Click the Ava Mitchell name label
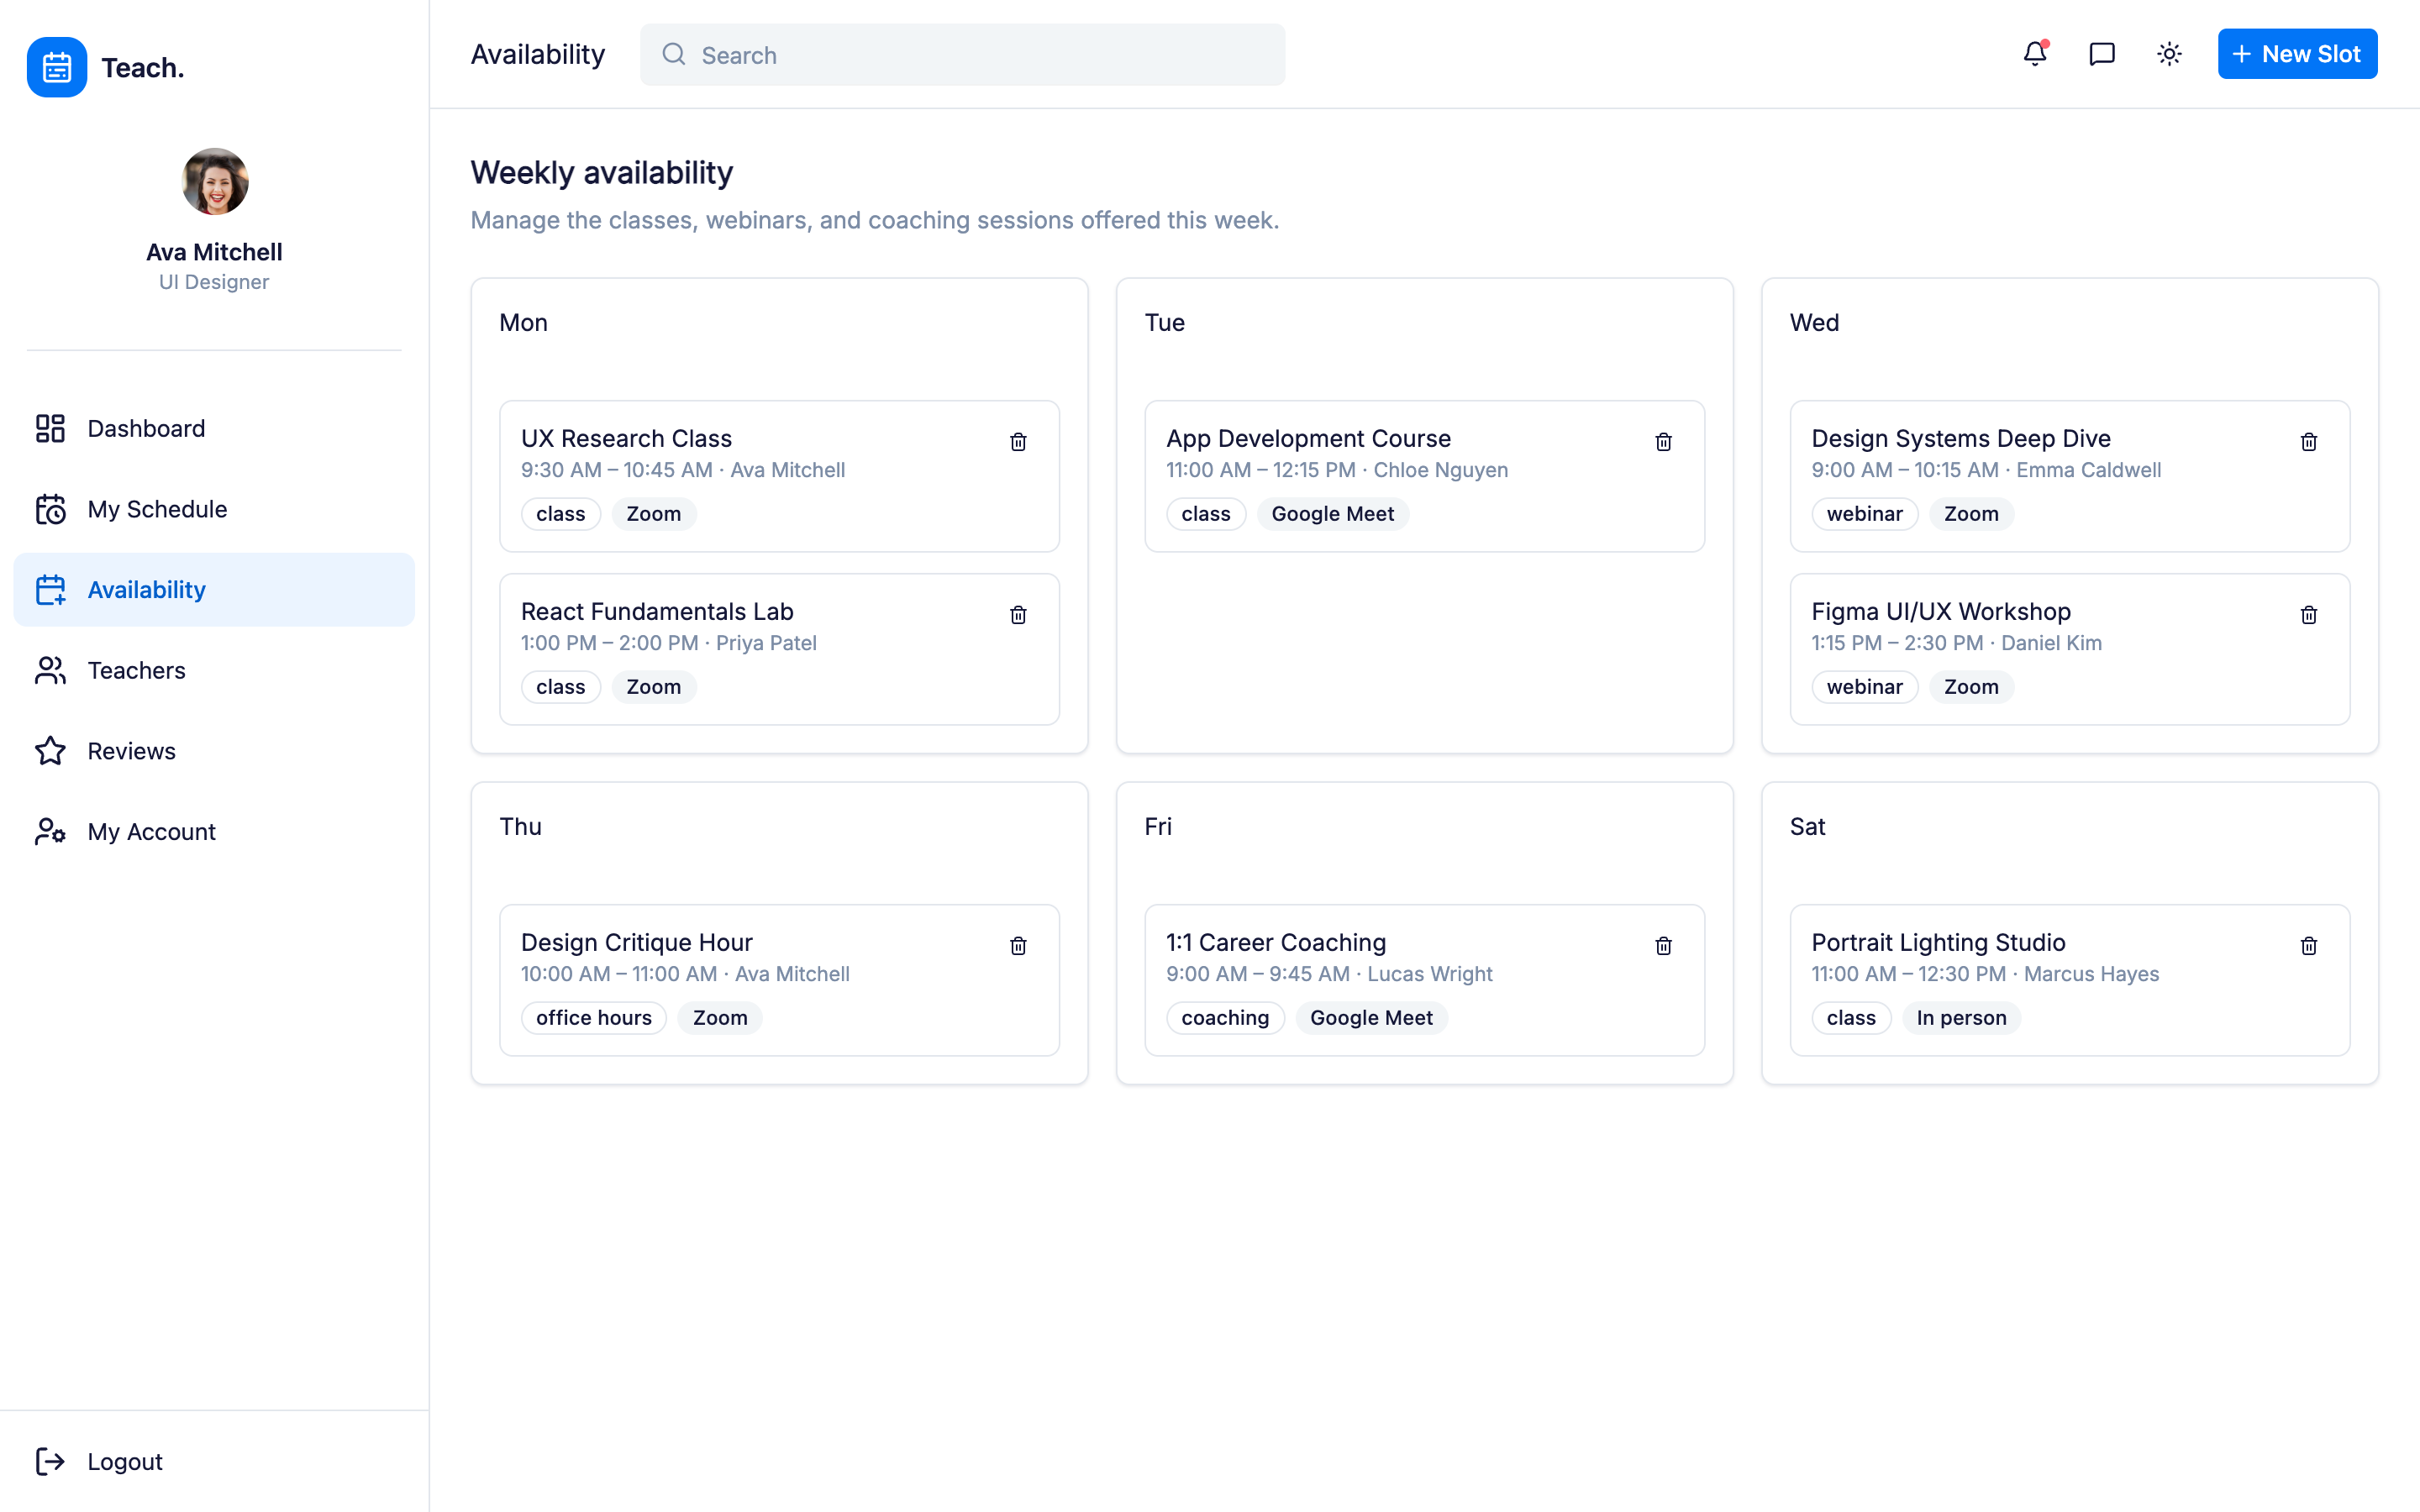Viewport: 2420px width, 1512px height. 214,252
